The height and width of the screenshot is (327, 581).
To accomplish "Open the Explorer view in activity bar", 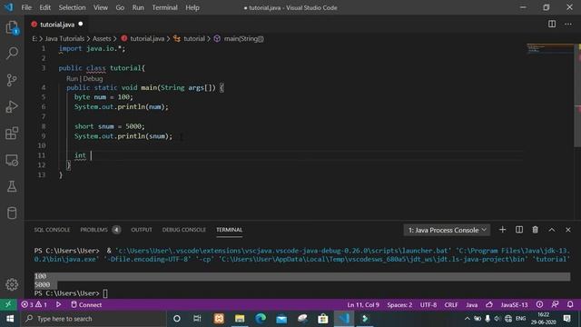I will 12,27.
